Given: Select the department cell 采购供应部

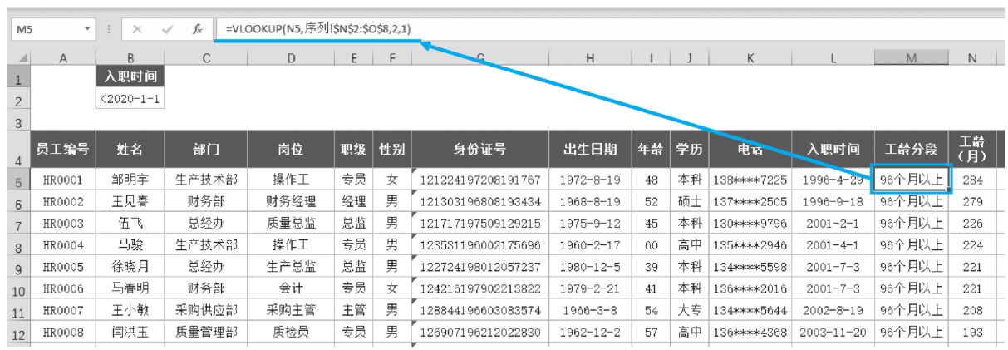Looking at the screenshot, I should (x=206, y=311).
